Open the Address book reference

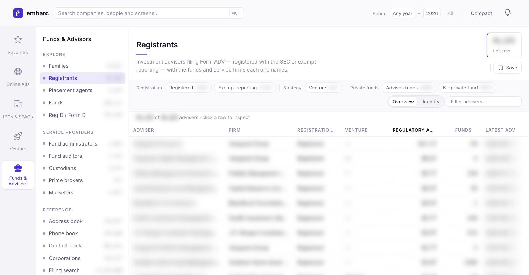tap(83, 221)
